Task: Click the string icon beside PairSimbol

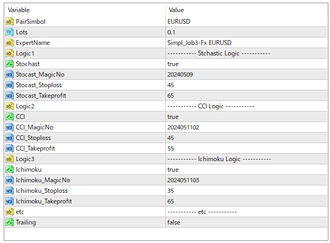Action: click(x=9, y=22)
